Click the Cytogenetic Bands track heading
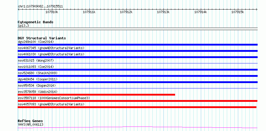The width and height of the screenshot is (266, 131). (36, 22)
